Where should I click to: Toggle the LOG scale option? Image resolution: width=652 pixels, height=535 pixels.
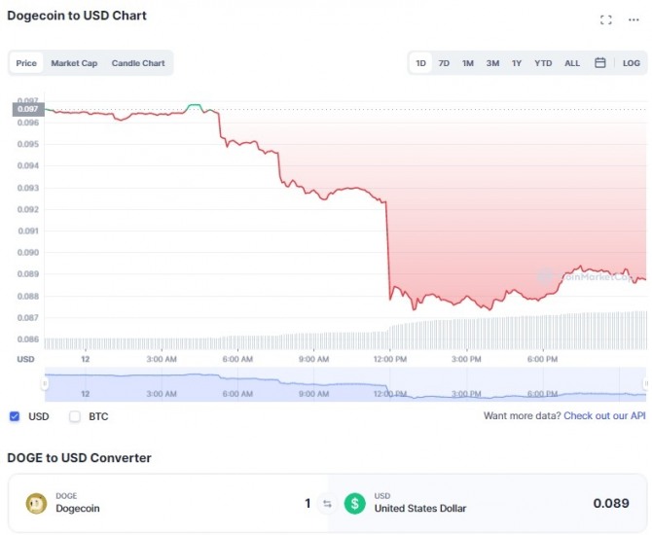(x=631, y=63)
